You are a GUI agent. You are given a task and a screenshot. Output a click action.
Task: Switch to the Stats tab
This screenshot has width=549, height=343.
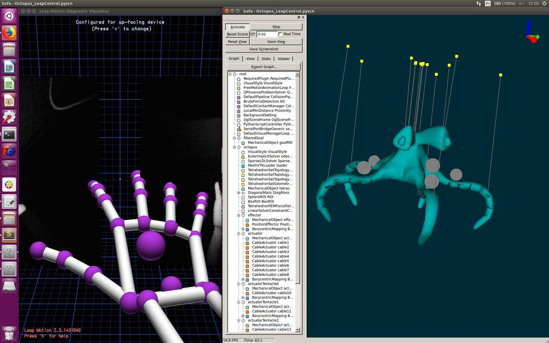pos(266,59)
